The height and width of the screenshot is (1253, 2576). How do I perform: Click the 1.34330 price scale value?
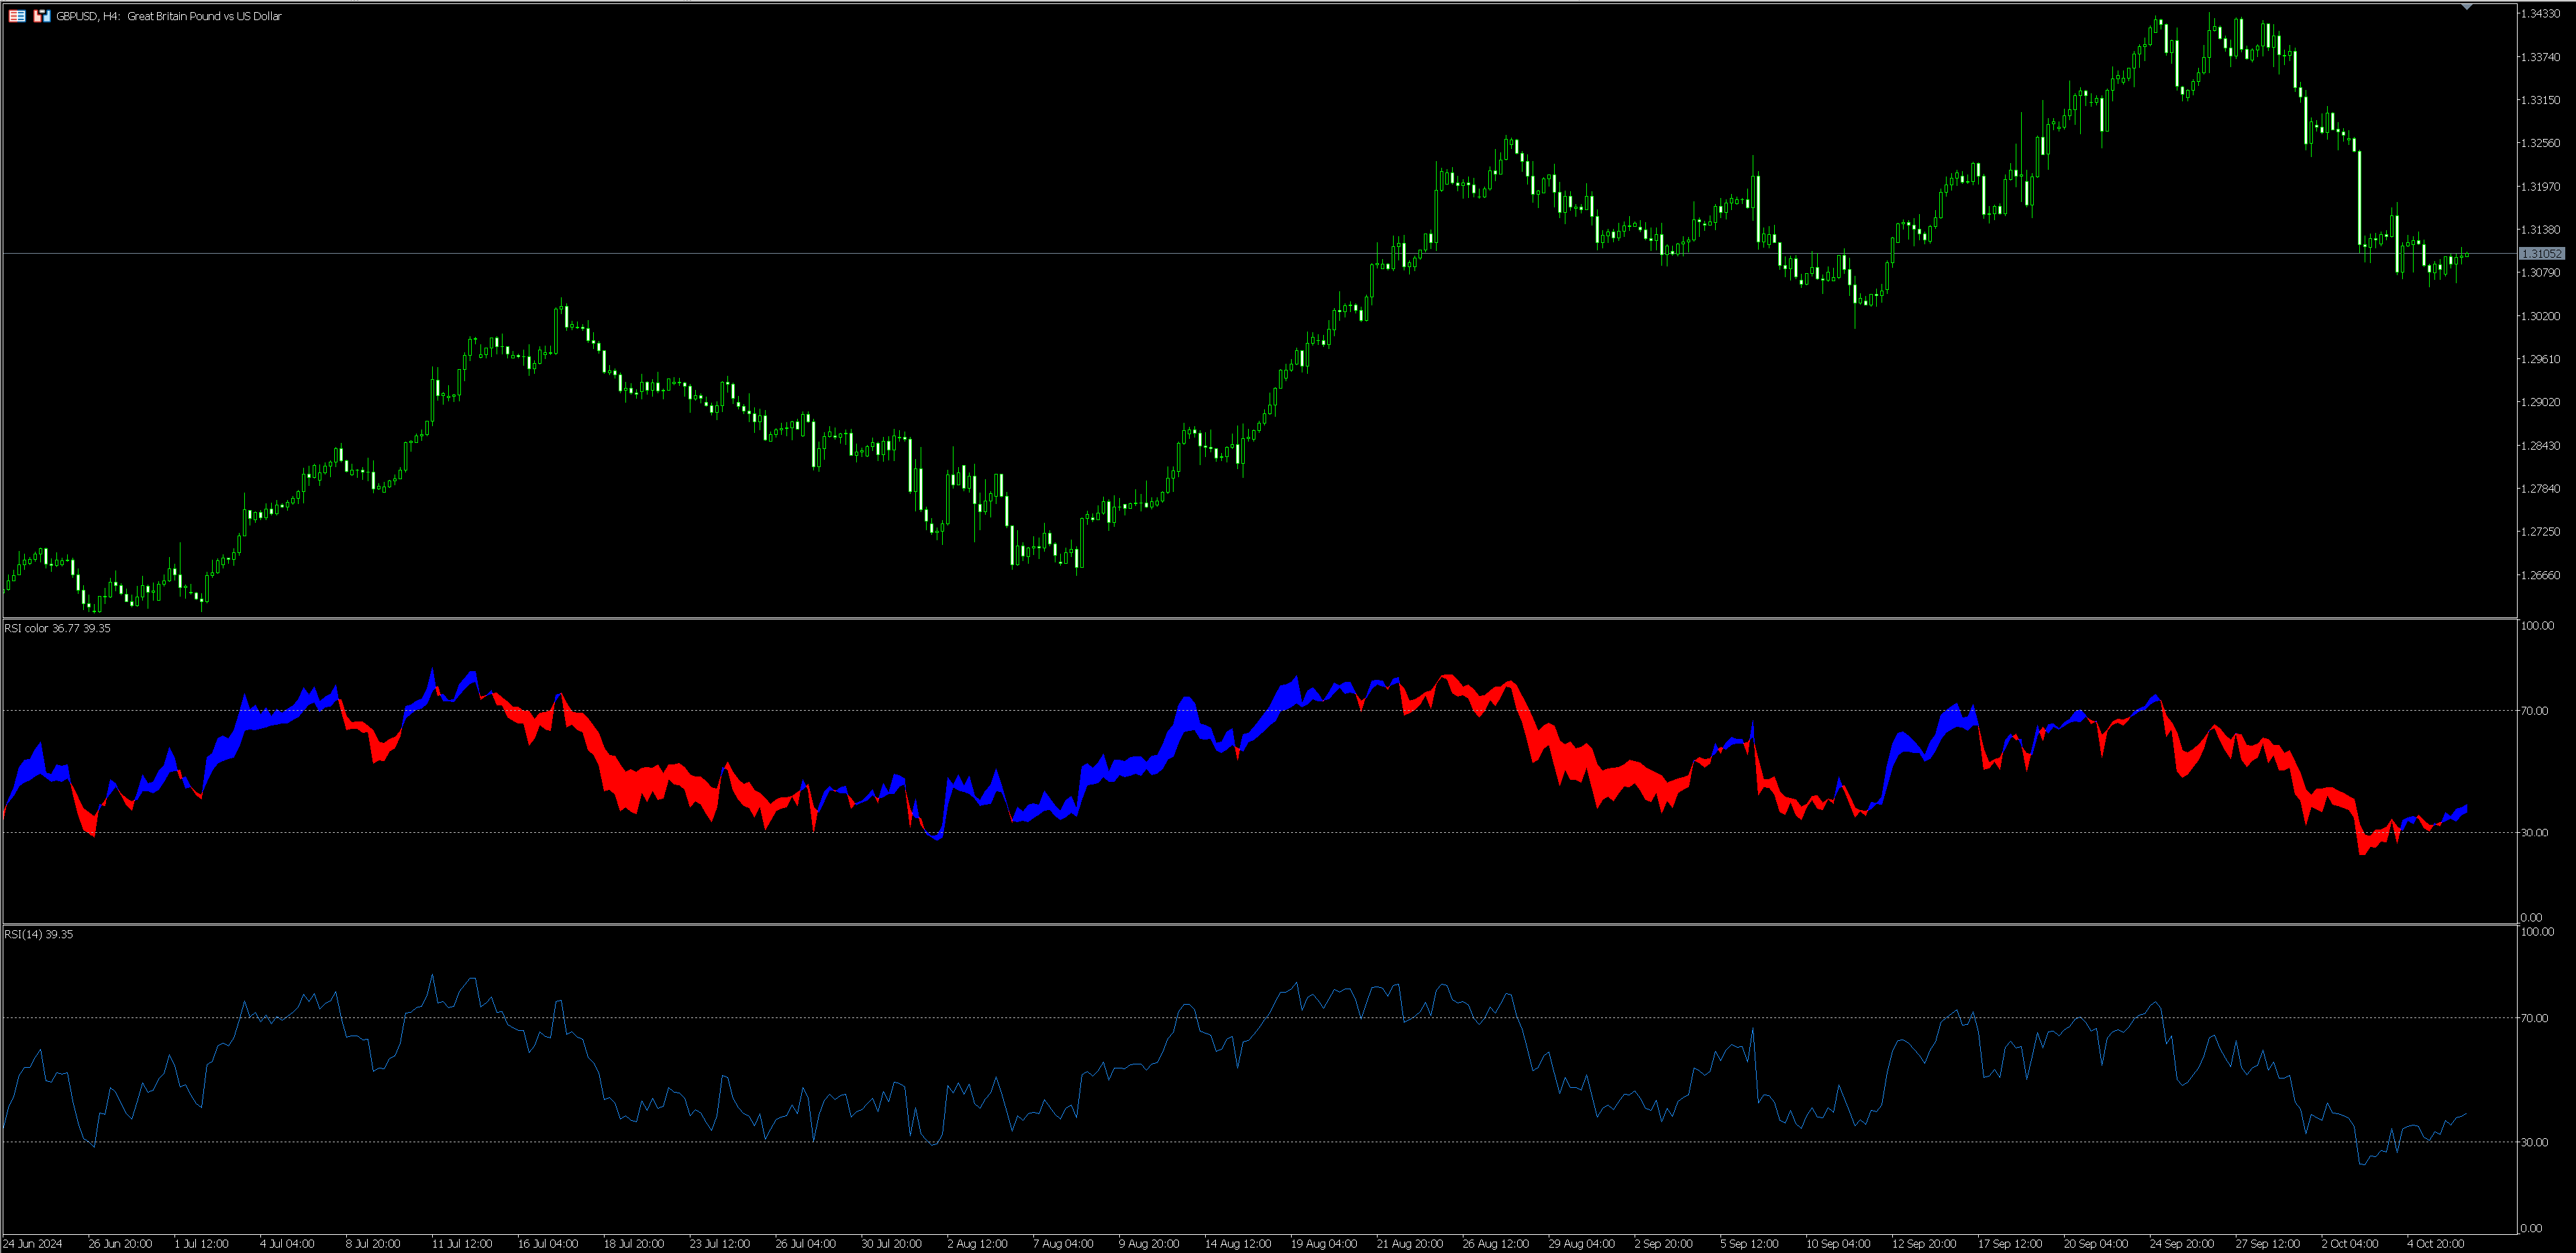[x=2540, y=14]
